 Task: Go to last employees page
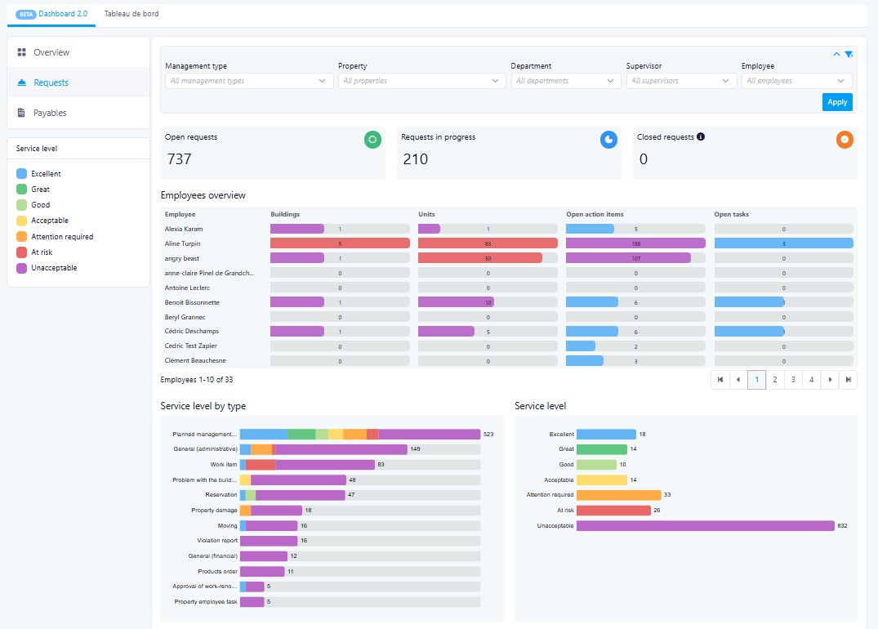click(x=849, y=380)
